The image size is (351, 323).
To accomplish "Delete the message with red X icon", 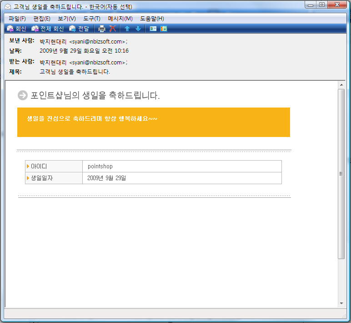I will click(112, 29).
